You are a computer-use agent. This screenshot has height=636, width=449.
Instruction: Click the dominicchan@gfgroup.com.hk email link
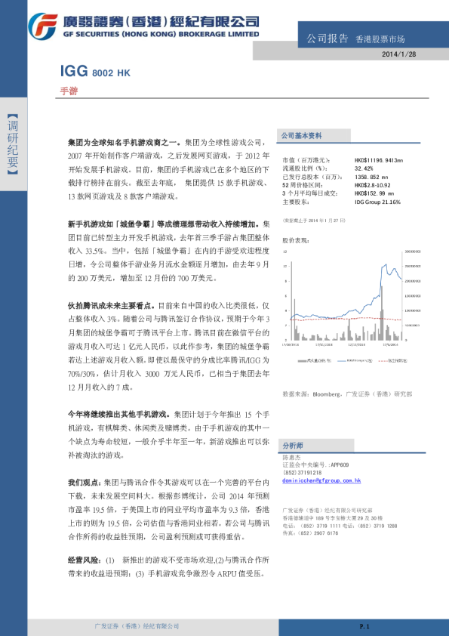(x=321, y=480)
